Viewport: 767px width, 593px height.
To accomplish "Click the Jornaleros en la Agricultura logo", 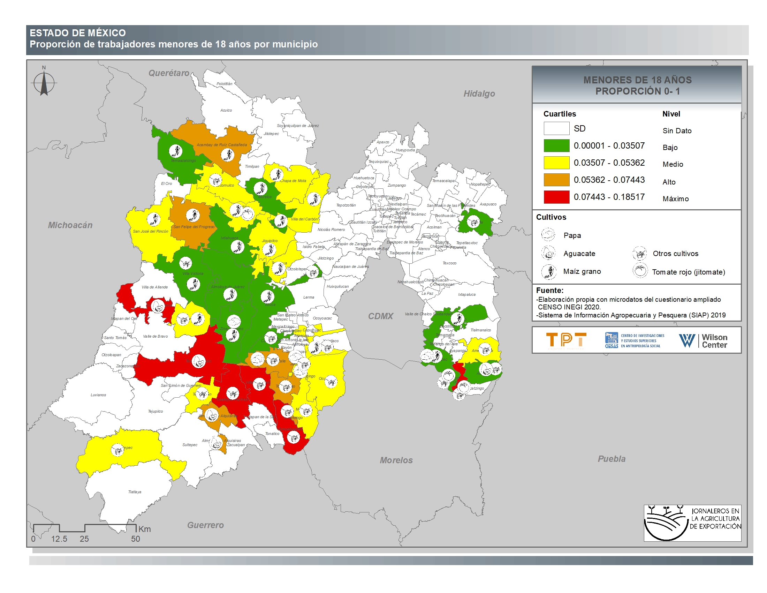I will (x=692, y=523).
